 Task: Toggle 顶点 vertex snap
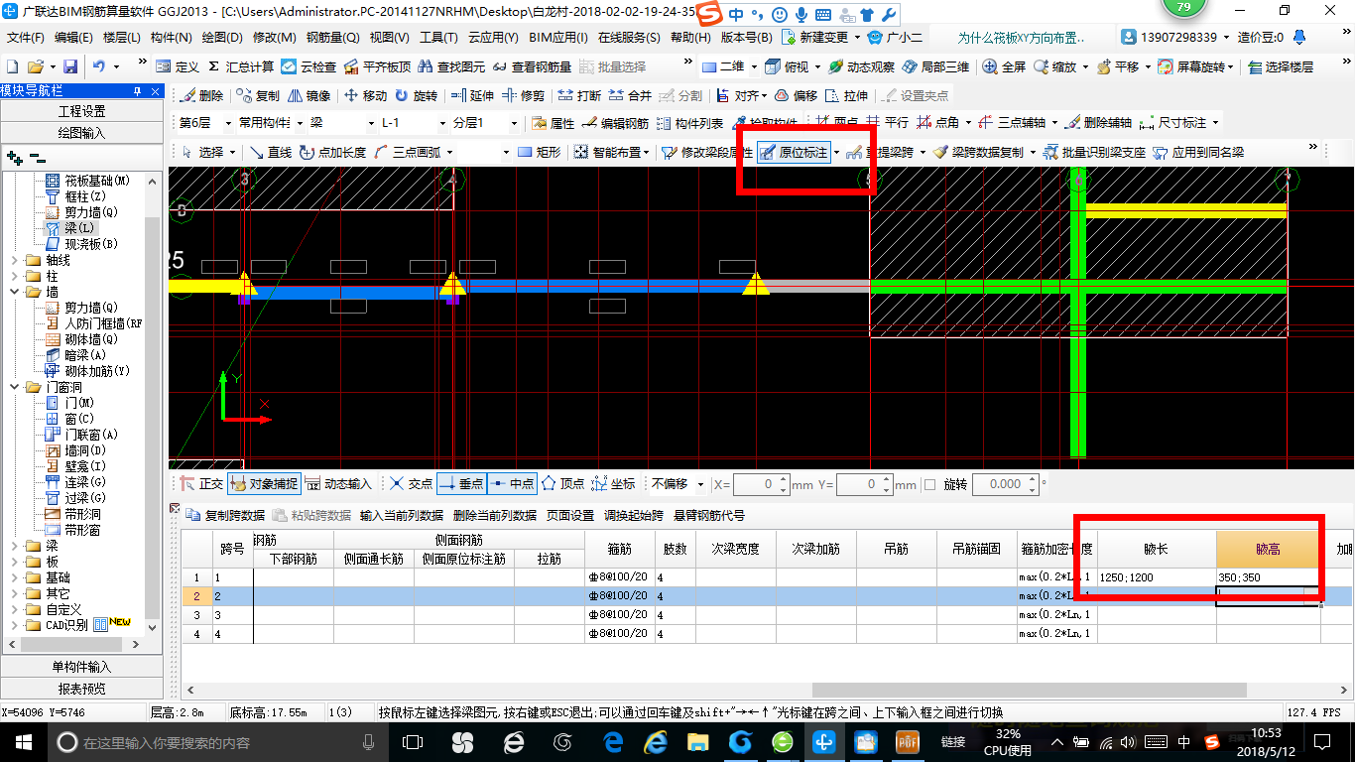click(562, 484)
